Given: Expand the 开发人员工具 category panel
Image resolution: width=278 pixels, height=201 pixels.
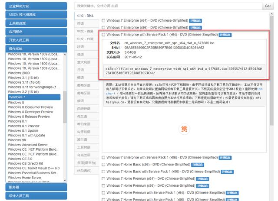Looking at the screenshot, I should 36,40.
